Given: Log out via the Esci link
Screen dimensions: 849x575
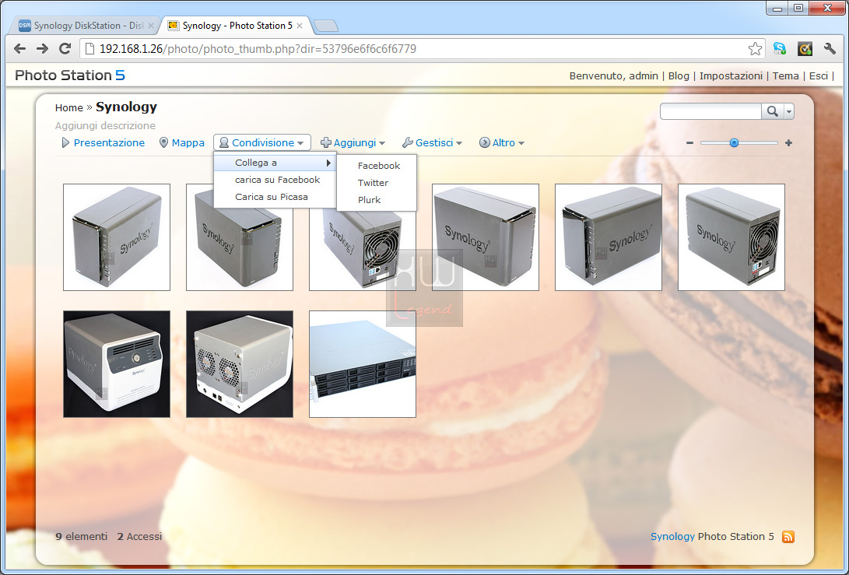Looking at the screenshot, I should (x=818, y=75).
